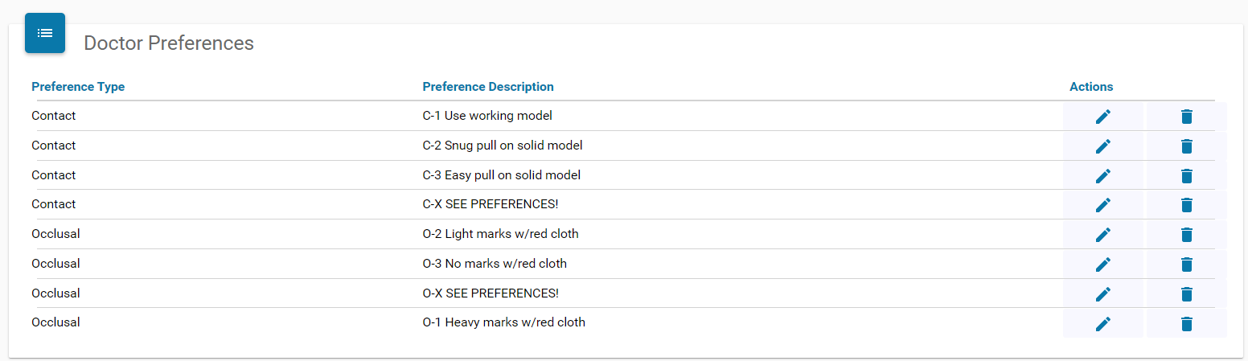The width and height of the screenshot is (1248, 361).
Task: Edit the O-2 Light marks preference
Action: (1103, 235)
